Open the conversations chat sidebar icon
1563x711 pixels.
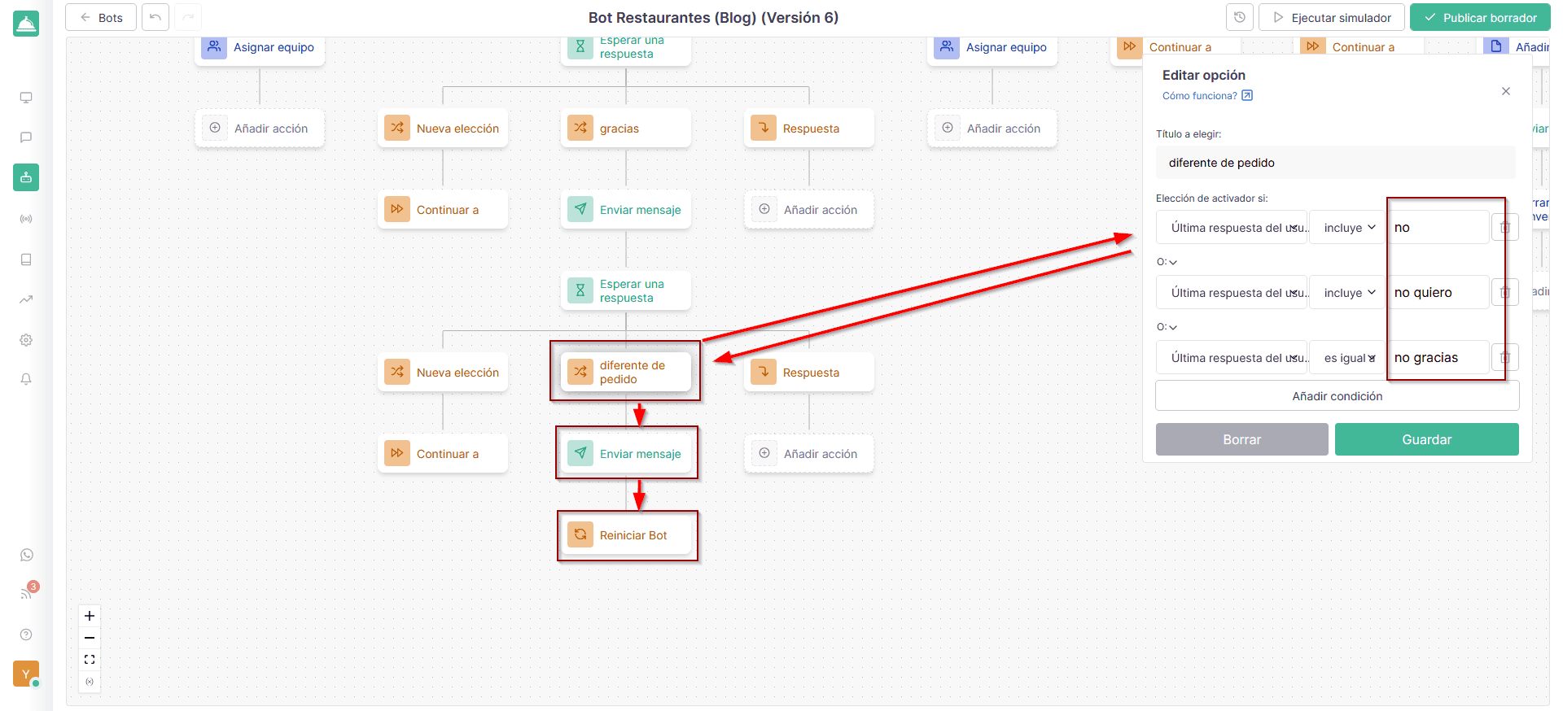tap(26, 137)
